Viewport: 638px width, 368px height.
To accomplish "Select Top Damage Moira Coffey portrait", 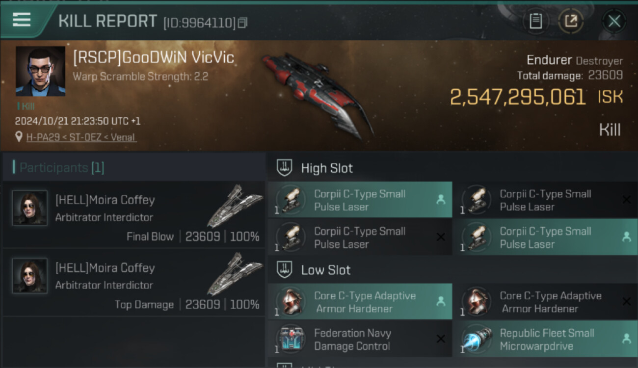I will click(30, 276).
